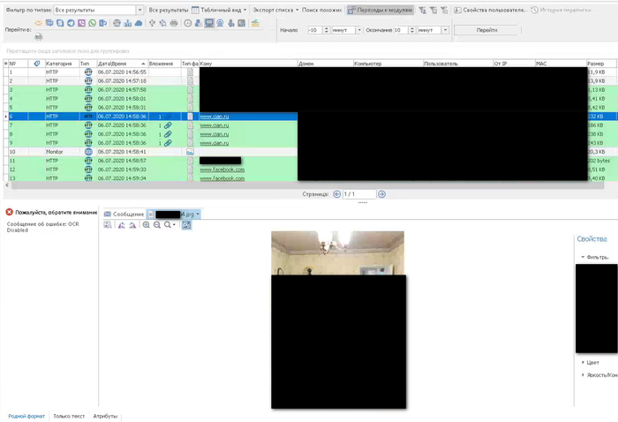Switch to the Native format tab
The height and width of the screenshot is (422, 618).
(26, 416)
